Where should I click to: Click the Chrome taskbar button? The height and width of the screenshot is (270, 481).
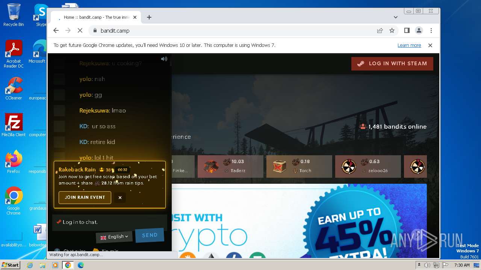coord(68,265)
